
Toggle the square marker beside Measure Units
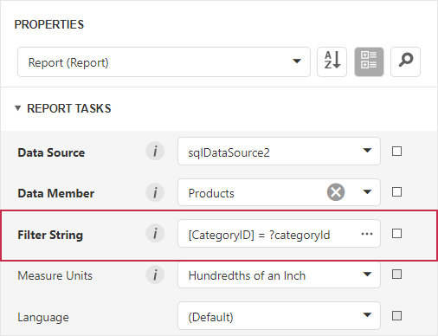(x=396, y=275)
